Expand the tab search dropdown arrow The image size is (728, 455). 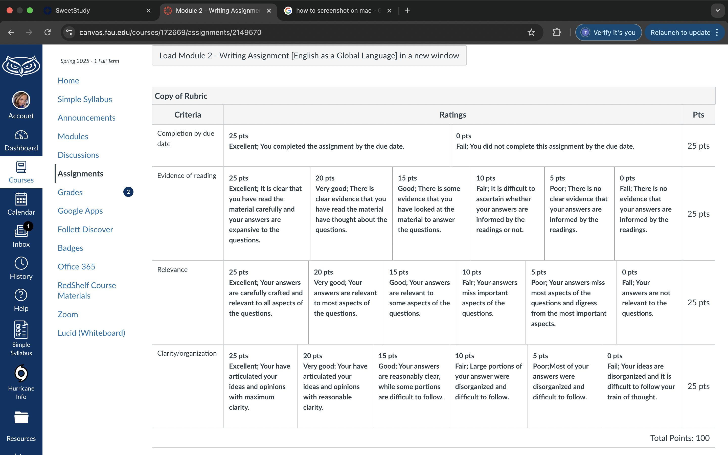(x=718, y=11)
